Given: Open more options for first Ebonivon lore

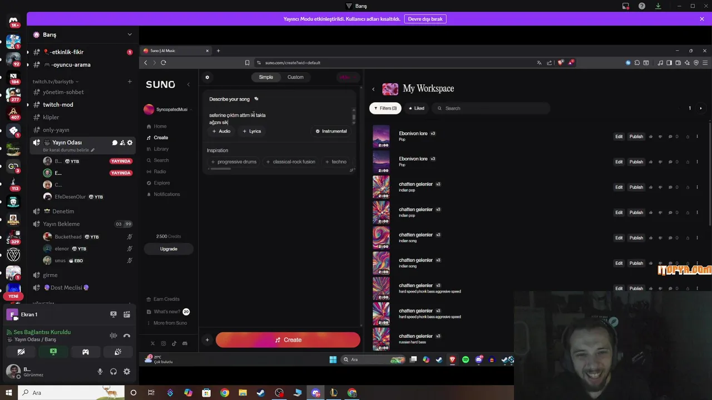Looking at the screenshot, I should tap(697, 137).
